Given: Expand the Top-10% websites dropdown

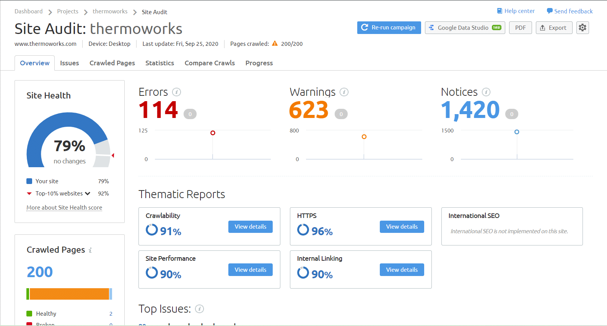Looking at the screenshot, I should (x=88, y=194).
